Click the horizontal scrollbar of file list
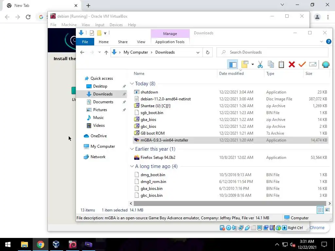 point(230,203)
